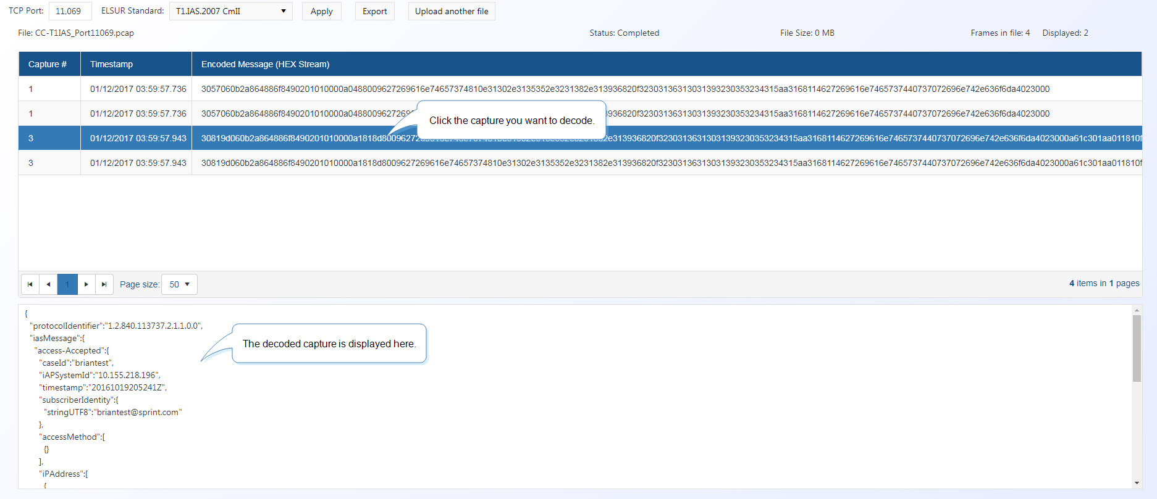Click the Encoded Message column header
This screenshot has width=1157, height=499.
(265, 64)
